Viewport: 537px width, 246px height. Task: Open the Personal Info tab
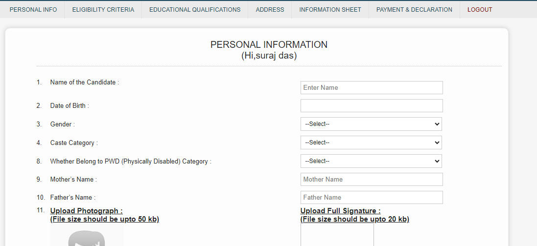tap(33, 10)
